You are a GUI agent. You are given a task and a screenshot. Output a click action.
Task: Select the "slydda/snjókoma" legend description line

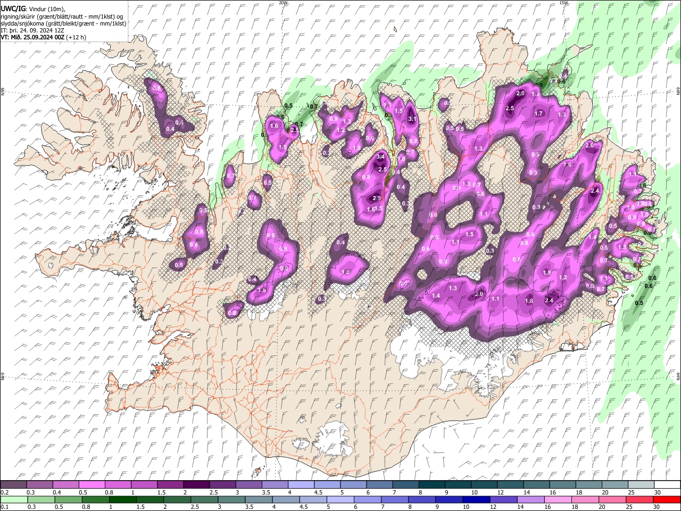pos(63,23)
